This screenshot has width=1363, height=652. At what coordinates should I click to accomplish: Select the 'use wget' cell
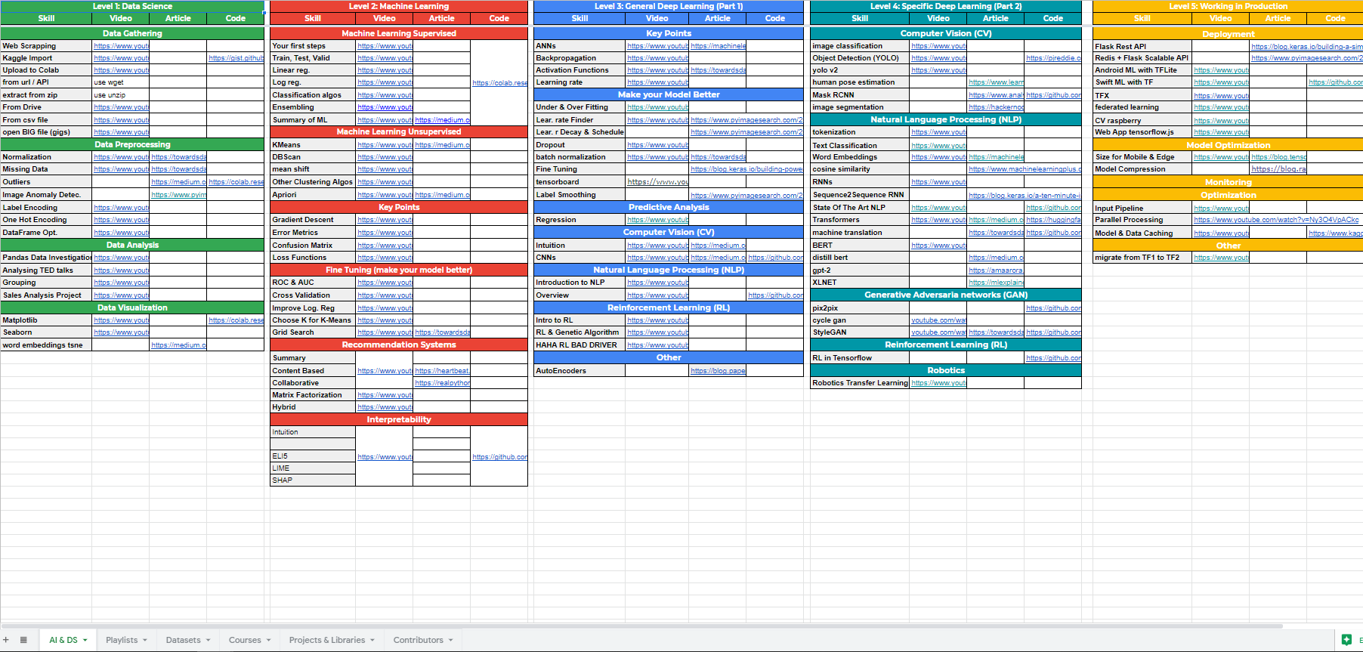[121, 82]
